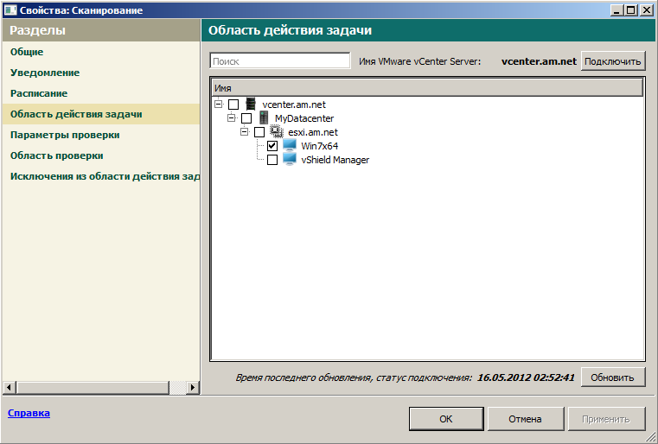Check the MyDatacenter checkbox
658x444 pixels.
tap(246, 117)
